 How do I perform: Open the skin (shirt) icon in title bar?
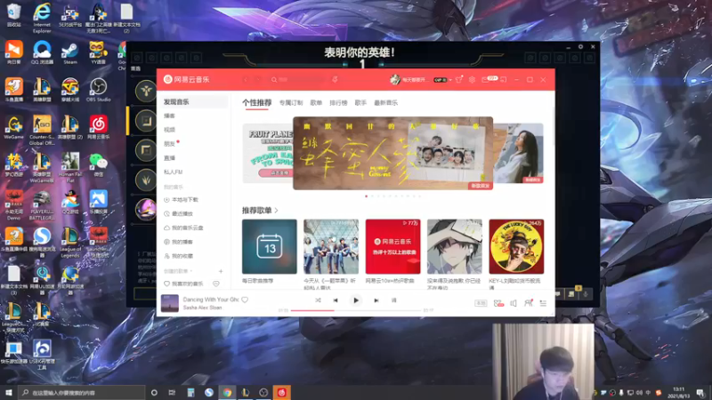point(459,79)
